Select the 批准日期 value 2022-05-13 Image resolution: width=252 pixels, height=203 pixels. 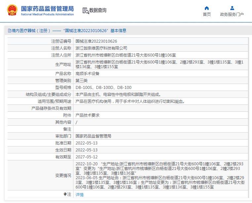click(86, 143)
